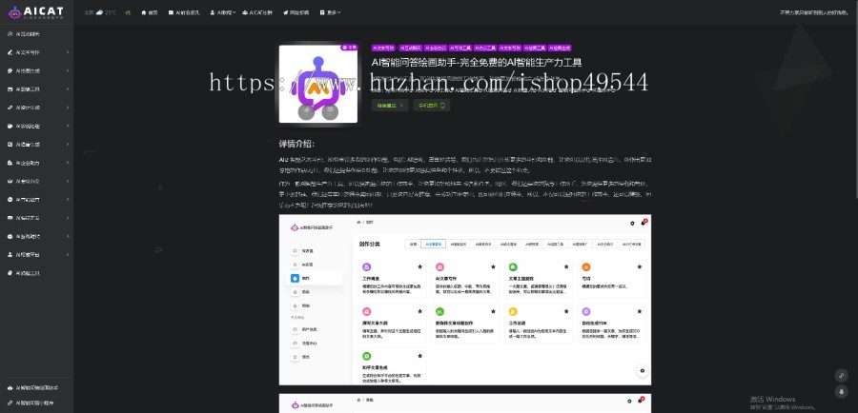Open the AI前沿资讯 top navigation item

[x=184, y=12]
